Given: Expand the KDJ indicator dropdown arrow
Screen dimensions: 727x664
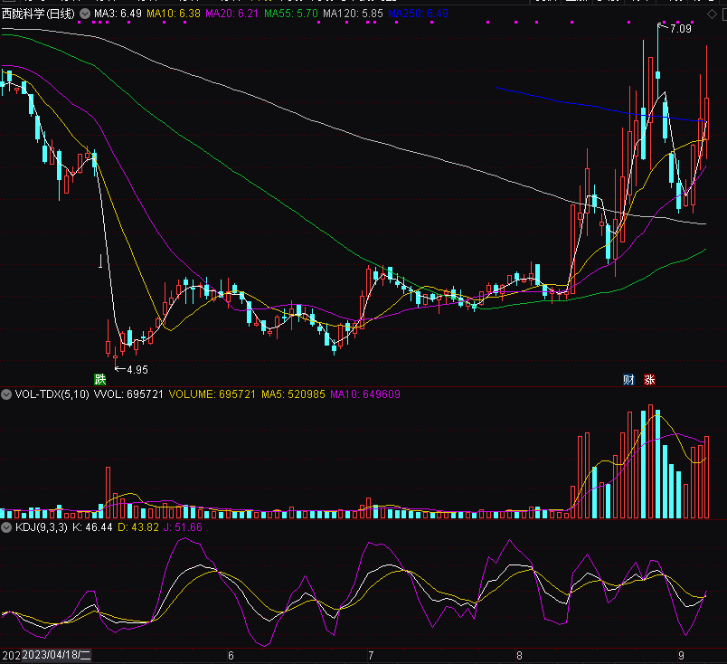Looking at the screenshot, I should 6,526.
